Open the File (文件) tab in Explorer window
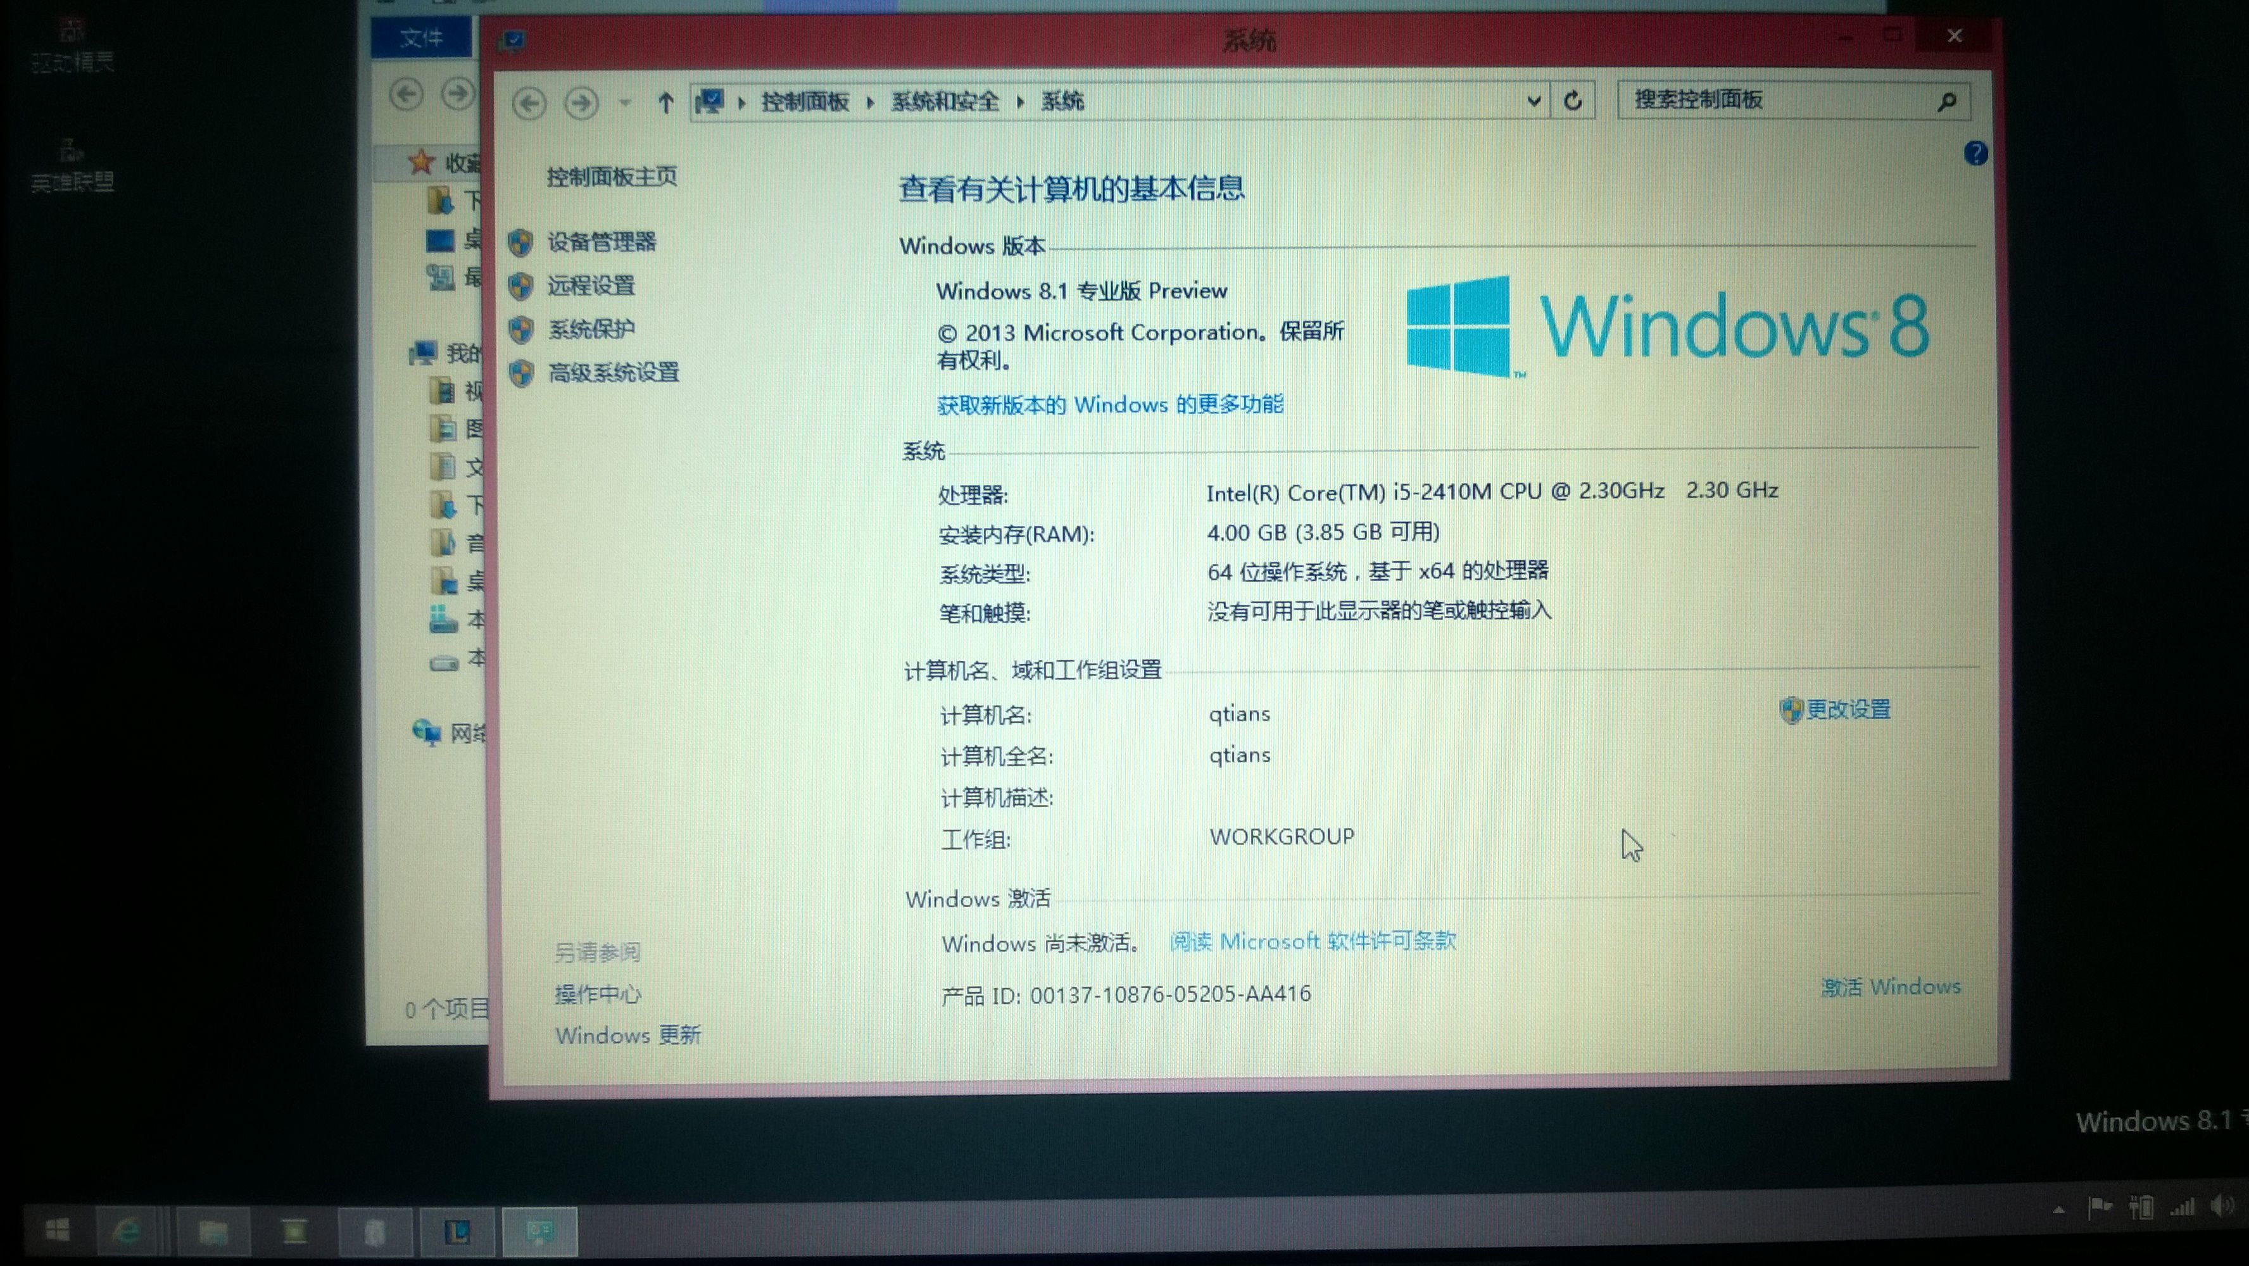 pos(421,39)
